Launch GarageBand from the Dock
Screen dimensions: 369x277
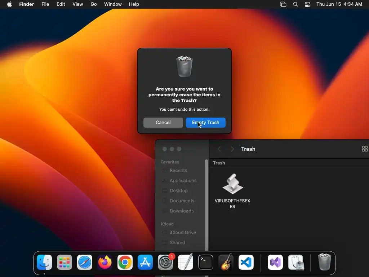226,262
